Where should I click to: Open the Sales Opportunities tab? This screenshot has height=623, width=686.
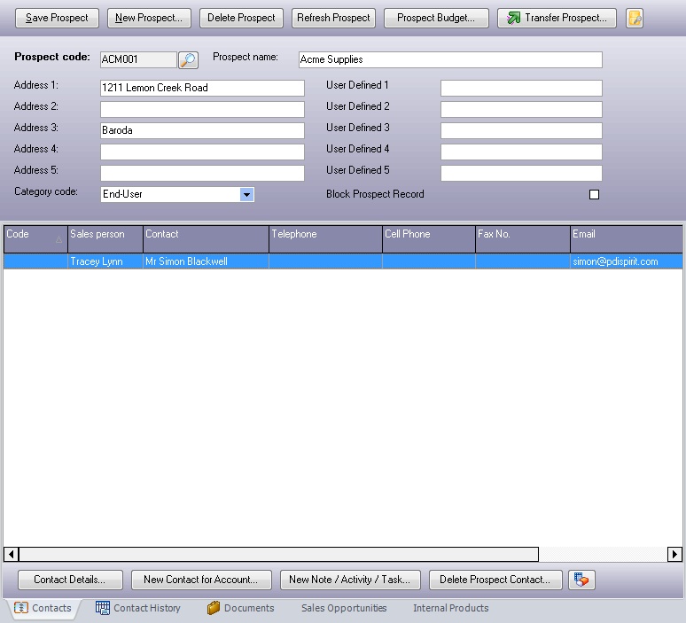[344, 608]
